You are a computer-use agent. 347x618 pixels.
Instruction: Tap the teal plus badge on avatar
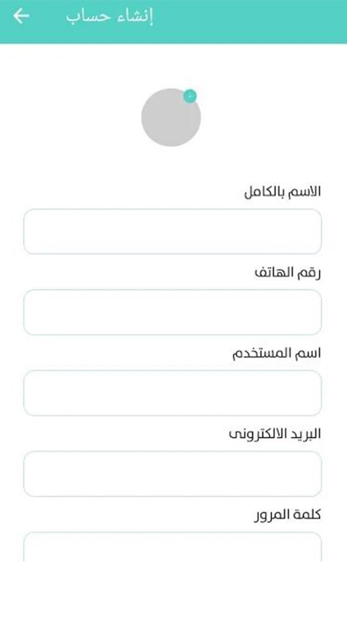190,96
